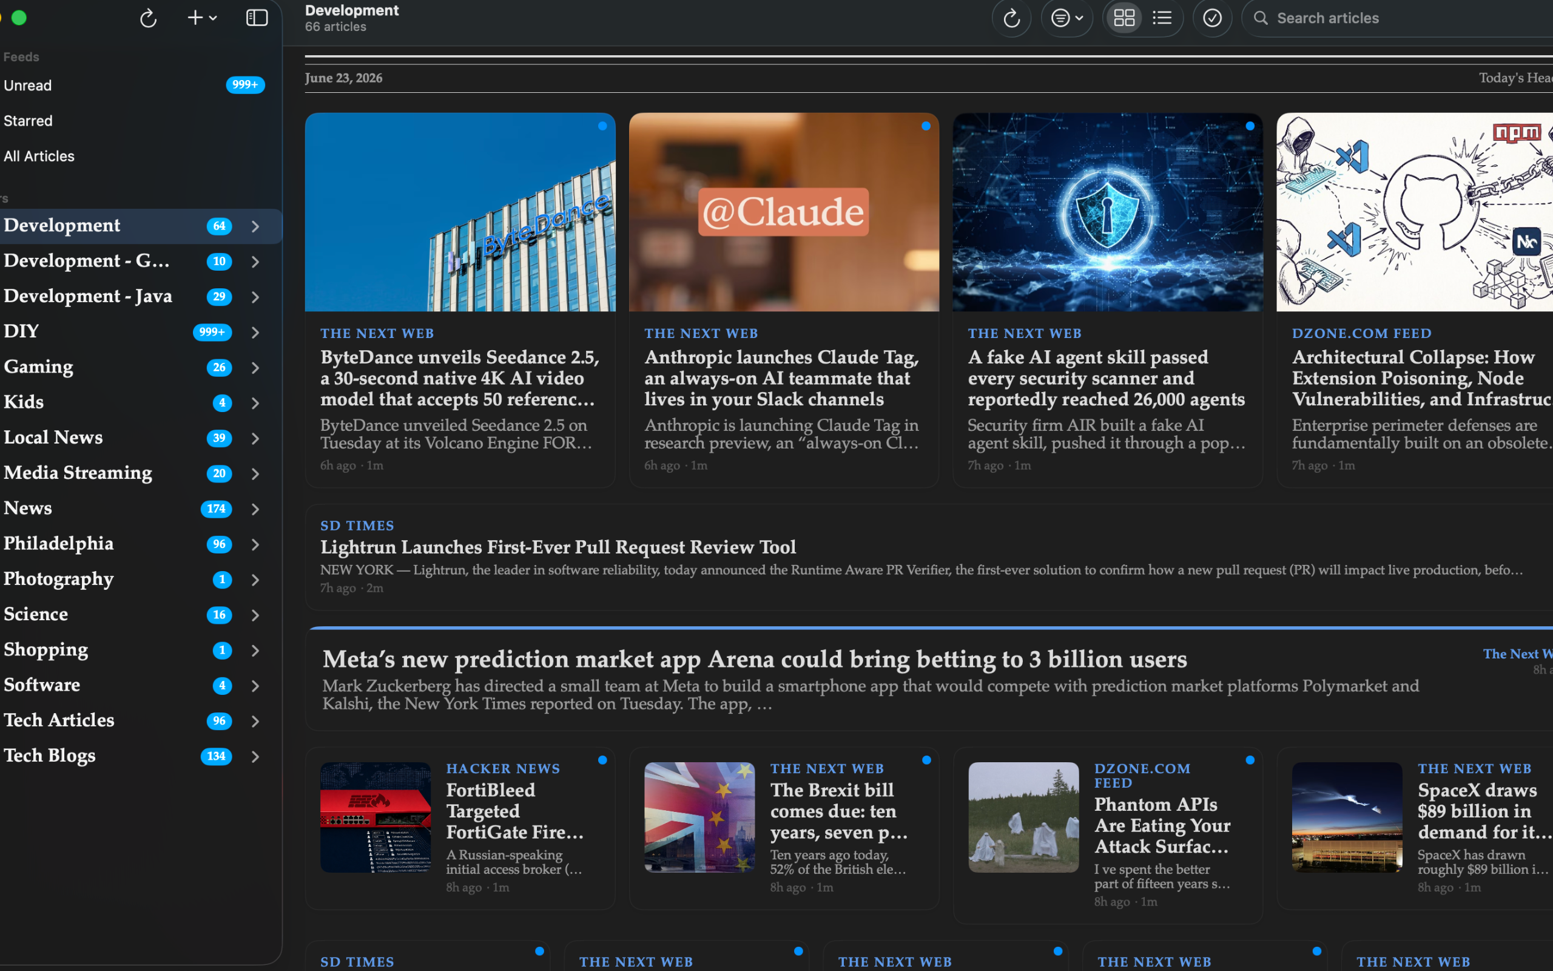The image size is (1553, 971).
Task: Open SpaceX draws $89 billion article
Action: point(1483,811)
